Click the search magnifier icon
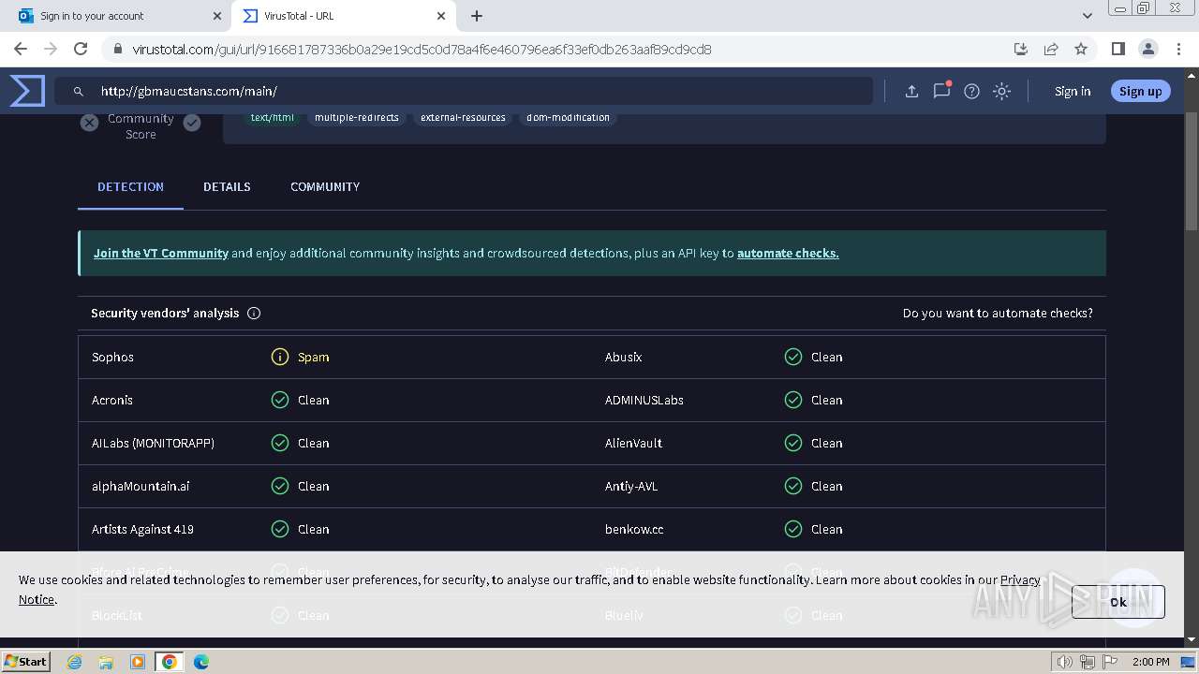The height and width of the screenshot is (674, 1199). click(79, 92)
